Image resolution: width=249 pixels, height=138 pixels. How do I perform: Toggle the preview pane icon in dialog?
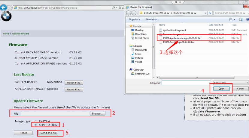coord(241,19)
